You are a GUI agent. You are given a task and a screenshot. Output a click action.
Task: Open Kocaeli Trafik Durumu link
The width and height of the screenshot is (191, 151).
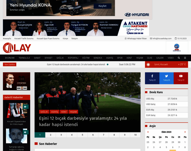[24, 39]
